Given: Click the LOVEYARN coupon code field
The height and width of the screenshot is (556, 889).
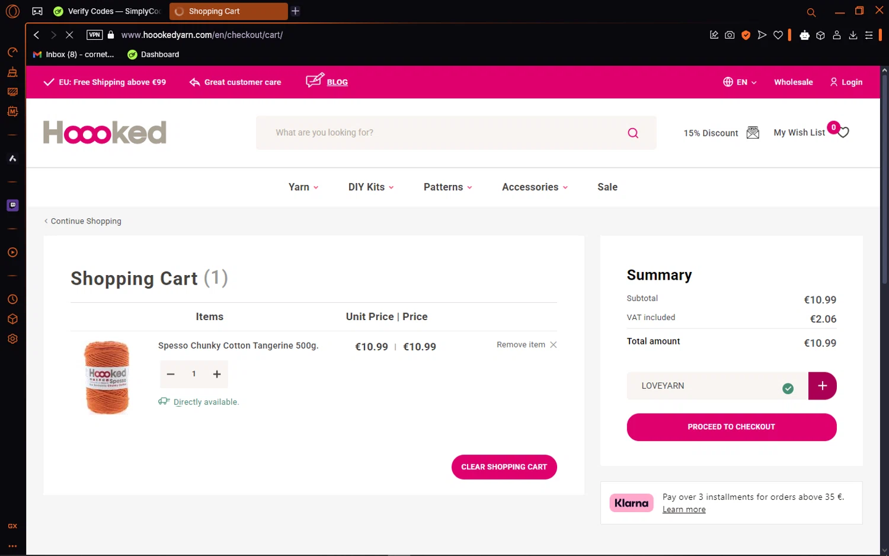Looking at the screenshot, I should [717, 386].
